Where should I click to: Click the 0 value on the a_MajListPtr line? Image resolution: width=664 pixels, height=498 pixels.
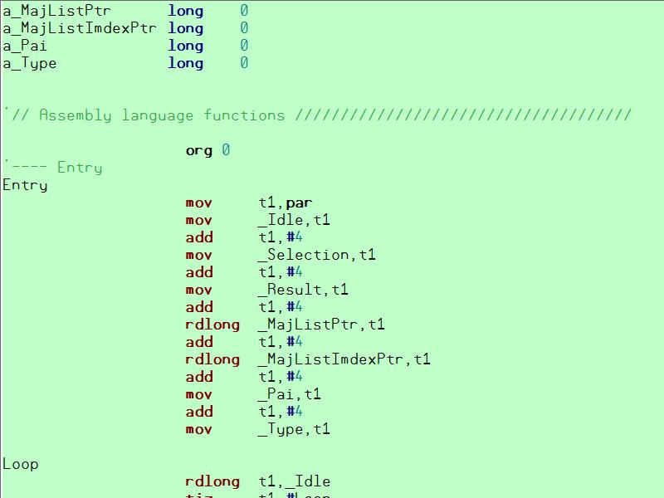point(244,11)
